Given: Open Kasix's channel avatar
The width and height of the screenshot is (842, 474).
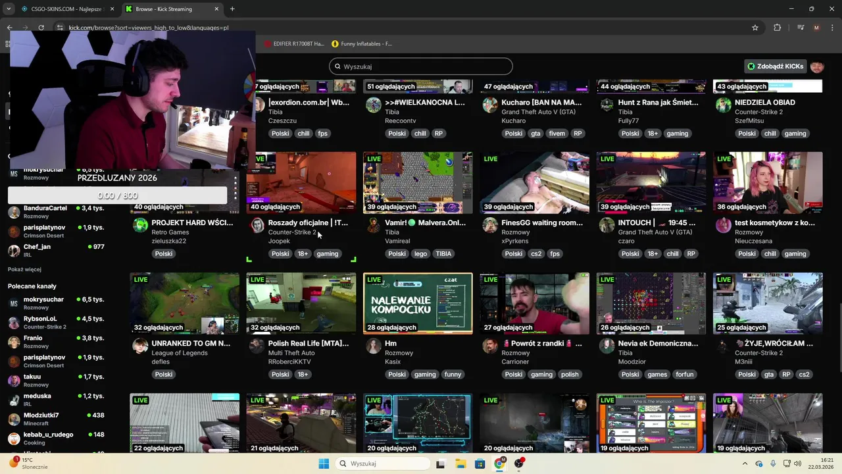Looking at the screenshot, I should coord(374,346).
